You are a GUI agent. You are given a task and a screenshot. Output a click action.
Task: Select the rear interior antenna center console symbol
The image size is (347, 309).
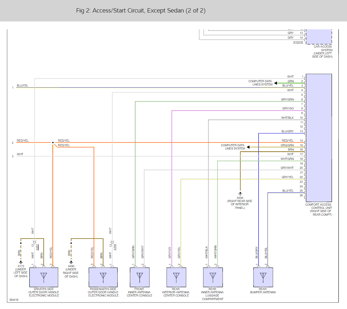point(176,278)
